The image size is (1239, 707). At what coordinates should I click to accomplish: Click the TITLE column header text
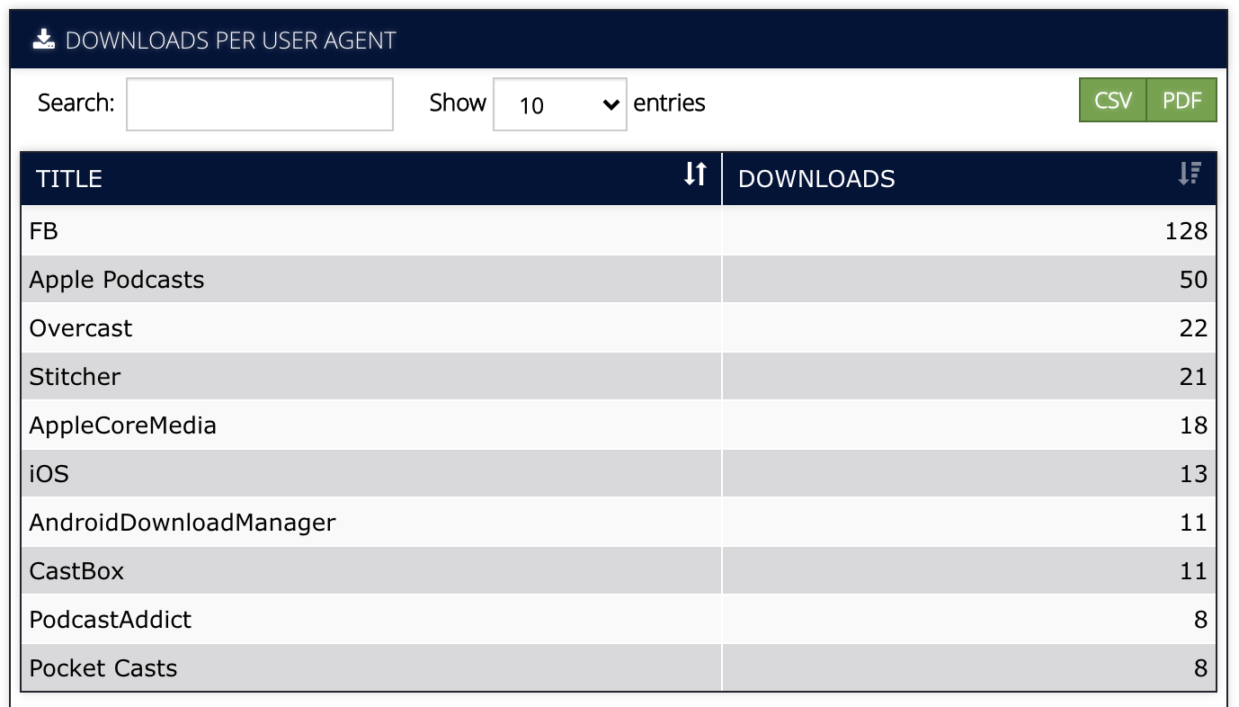pos(69,179)
